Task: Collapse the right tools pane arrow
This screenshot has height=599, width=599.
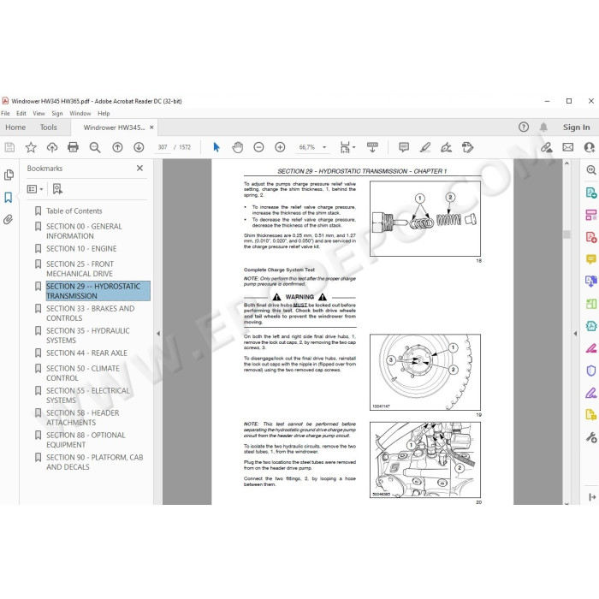Action: [x=575, y=334]
